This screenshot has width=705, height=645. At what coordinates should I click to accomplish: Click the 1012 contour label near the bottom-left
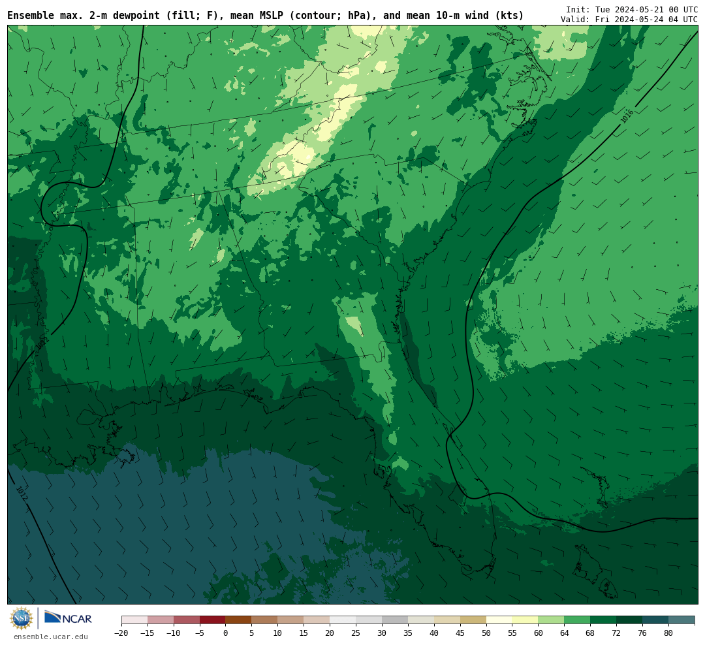click(22, 494)
